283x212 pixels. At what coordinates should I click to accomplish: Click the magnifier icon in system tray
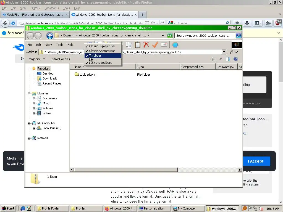pos(244,209)
